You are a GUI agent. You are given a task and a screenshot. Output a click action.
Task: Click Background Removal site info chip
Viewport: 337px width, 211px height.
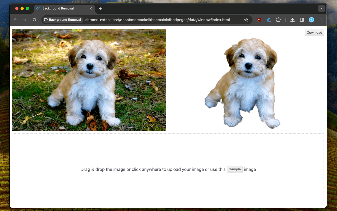pos(63,20)
